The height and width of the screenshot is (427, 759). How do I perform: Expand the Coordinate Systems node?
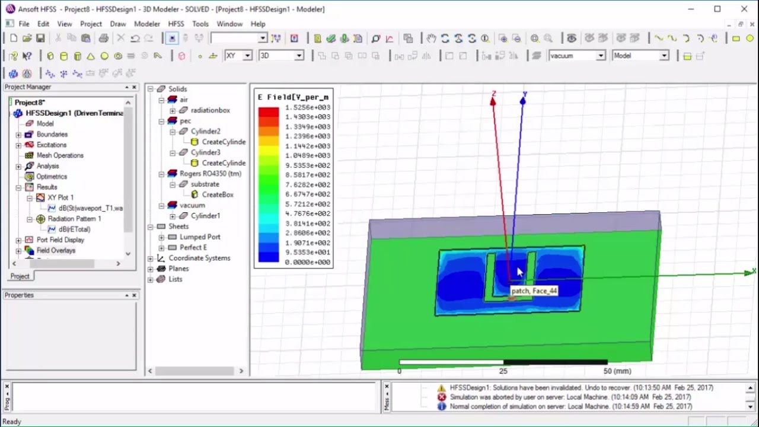(151, 259)
